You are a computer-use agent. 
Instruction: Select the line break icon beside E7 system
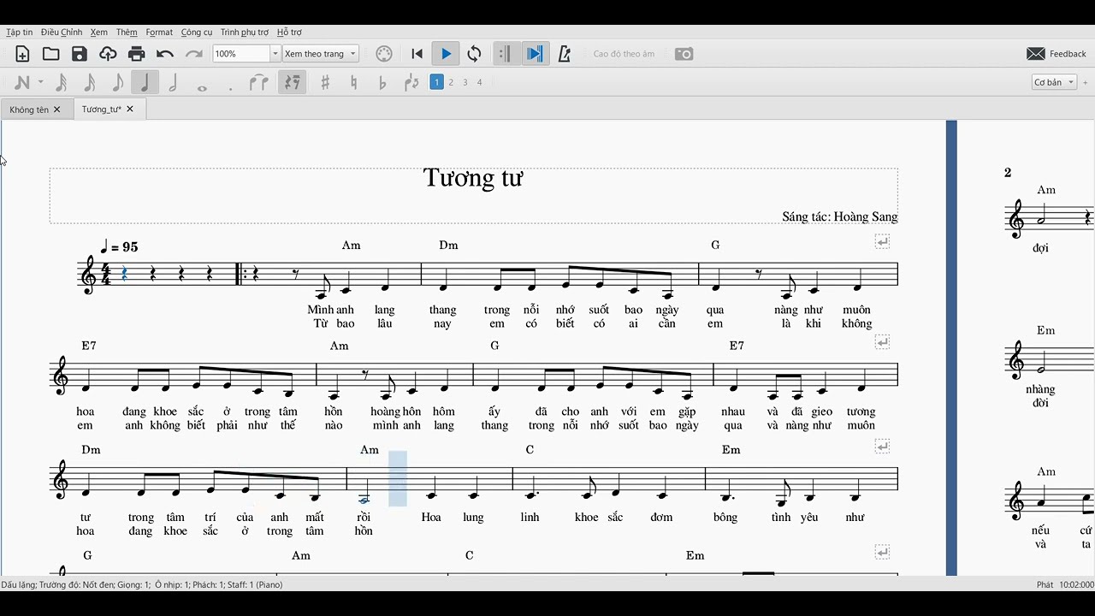coord(882,342)
